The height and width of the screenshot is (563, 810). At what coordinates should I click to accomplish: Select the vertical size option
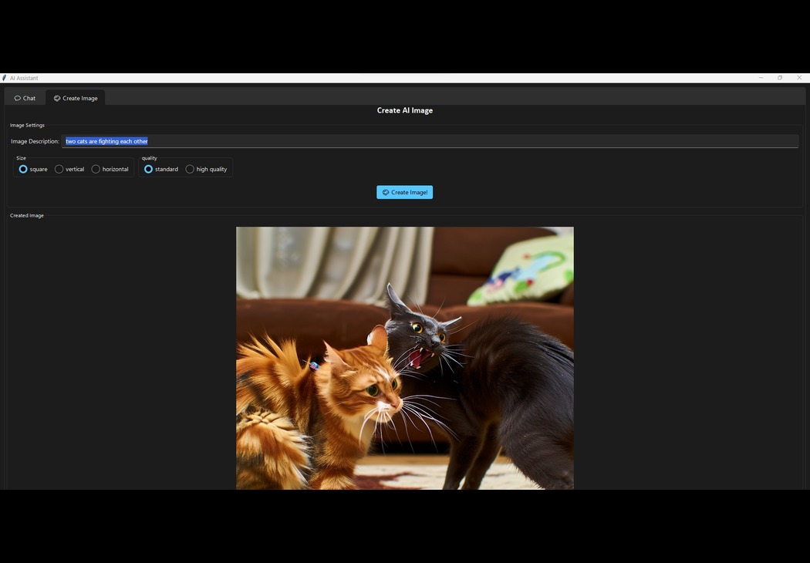(x=59, y=169)
